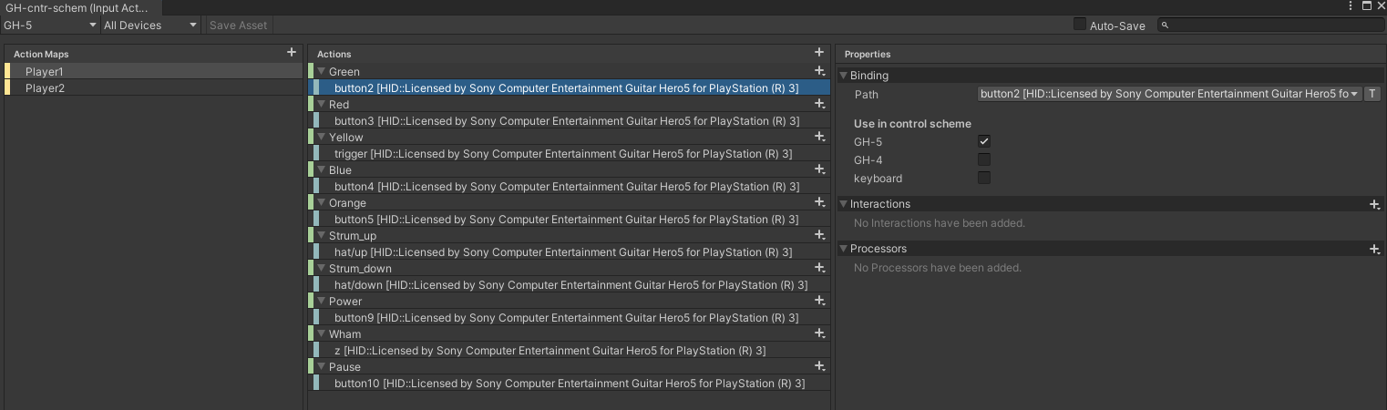Open the GH-5 control scheme dropdown
The image size is (1387, 410).
pos(49,26)
